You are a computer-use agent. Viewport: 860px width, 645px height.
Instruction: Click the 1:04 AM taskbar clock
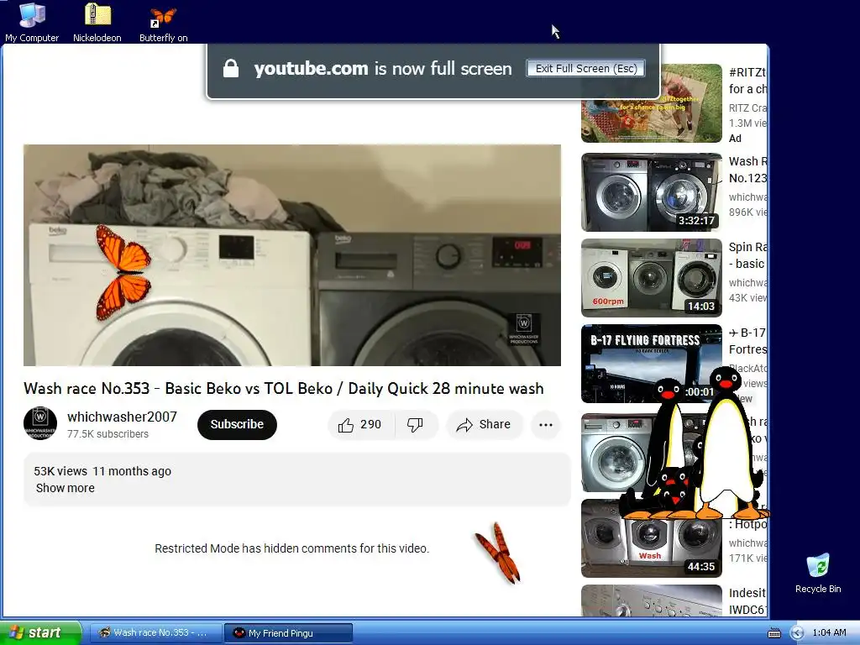tap(829, 633)
